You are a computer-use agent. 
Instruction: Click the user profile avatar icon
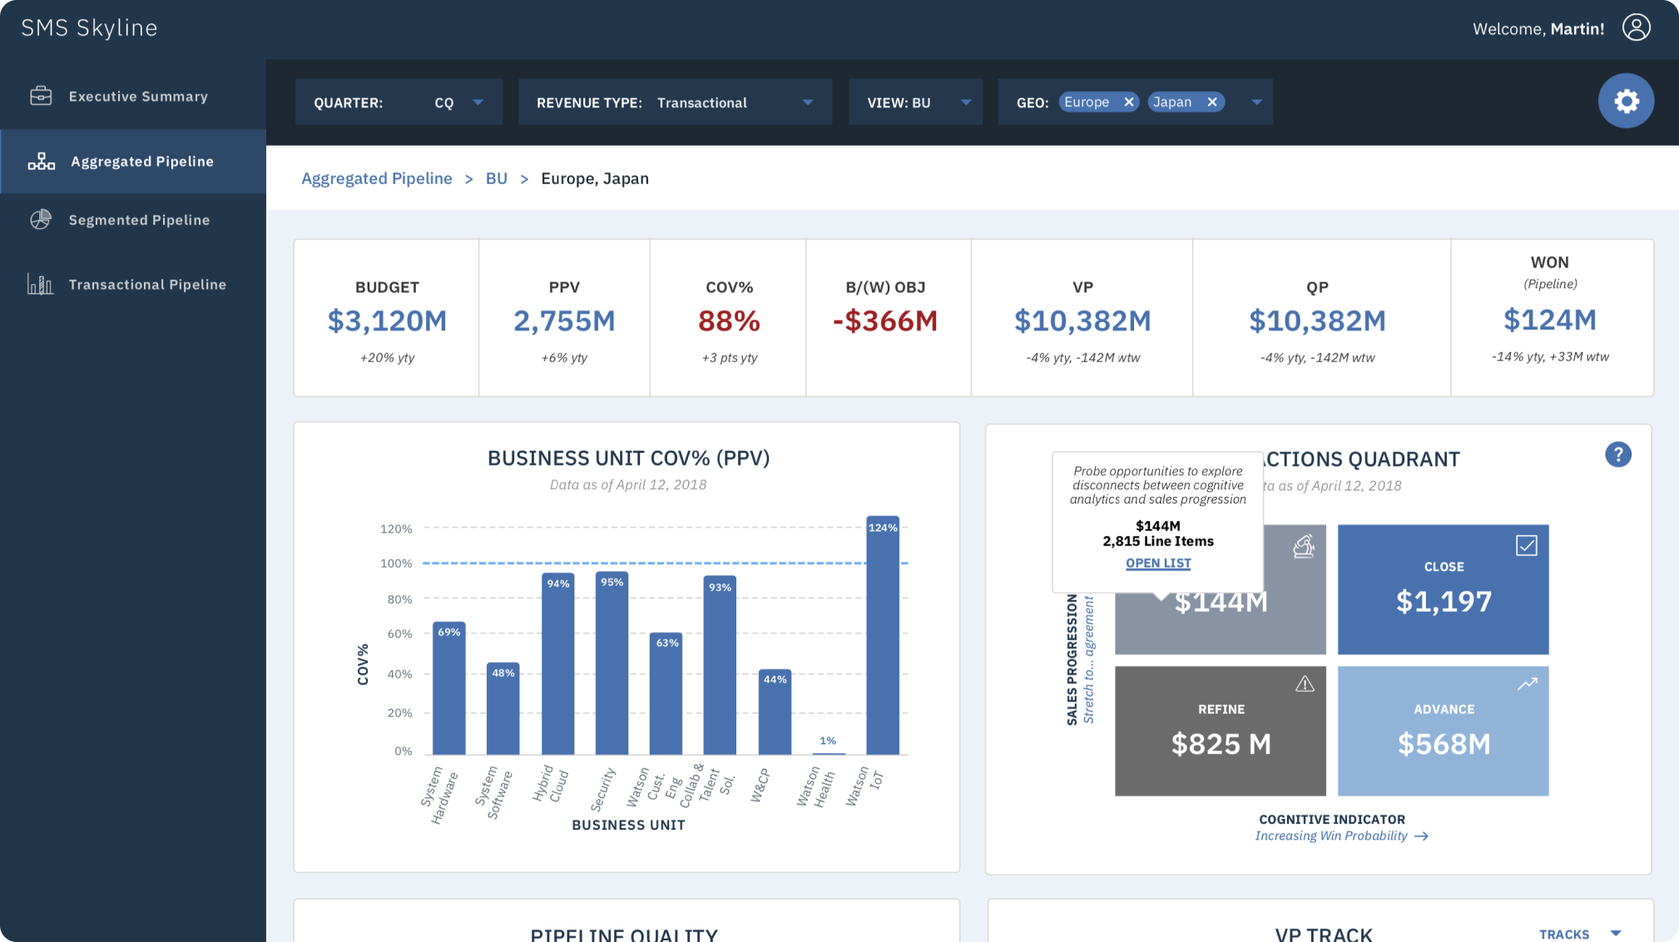1636,27
